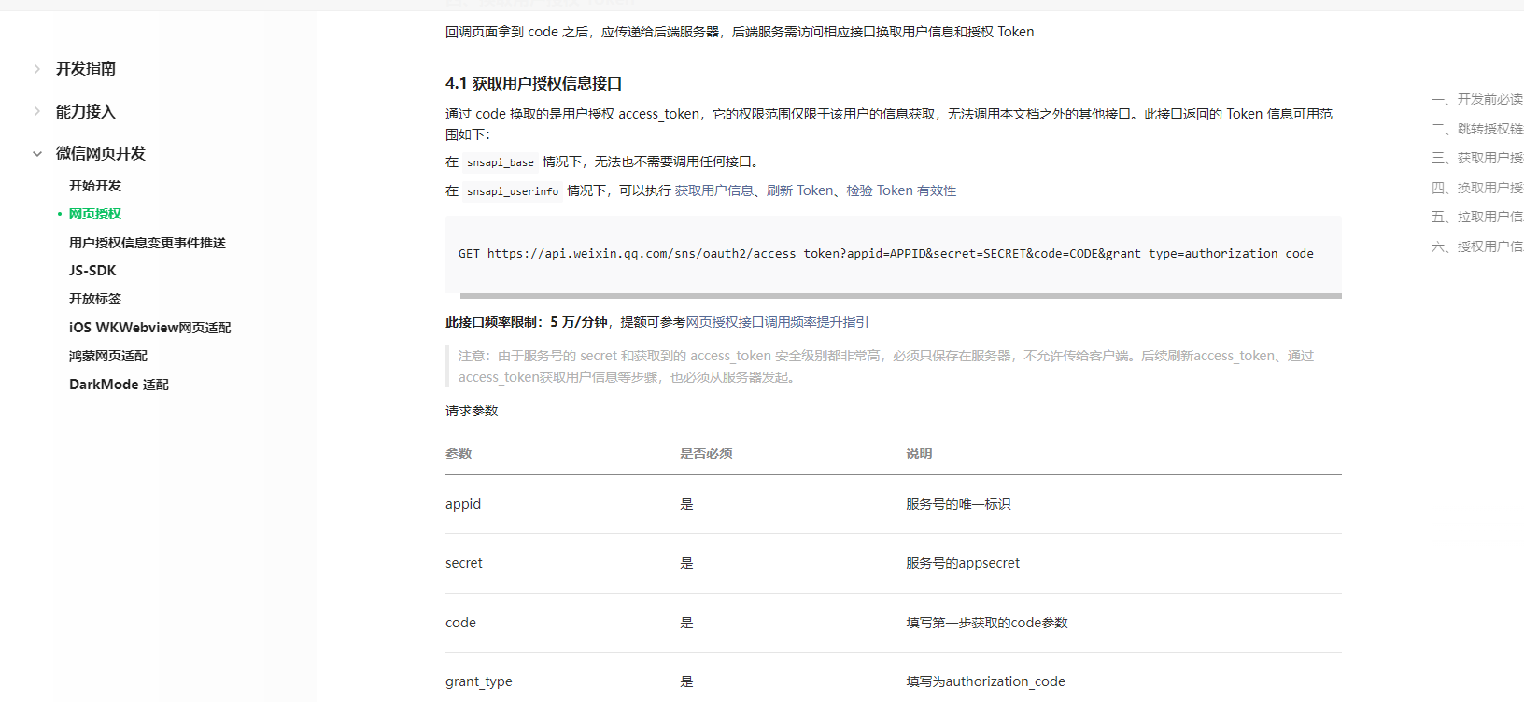The height and width of the screenshot is (702, 1524).
Task: Open the 开始开发 page
Action: [95, 186]
